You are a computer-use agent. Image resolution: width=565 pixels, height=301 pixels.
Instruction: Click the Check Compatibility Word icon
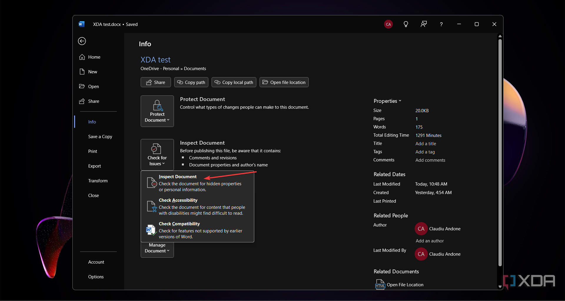(151, 230)
